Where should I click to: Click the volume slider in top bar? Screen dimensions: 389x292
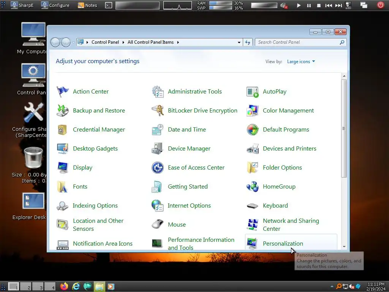point(264,5)
